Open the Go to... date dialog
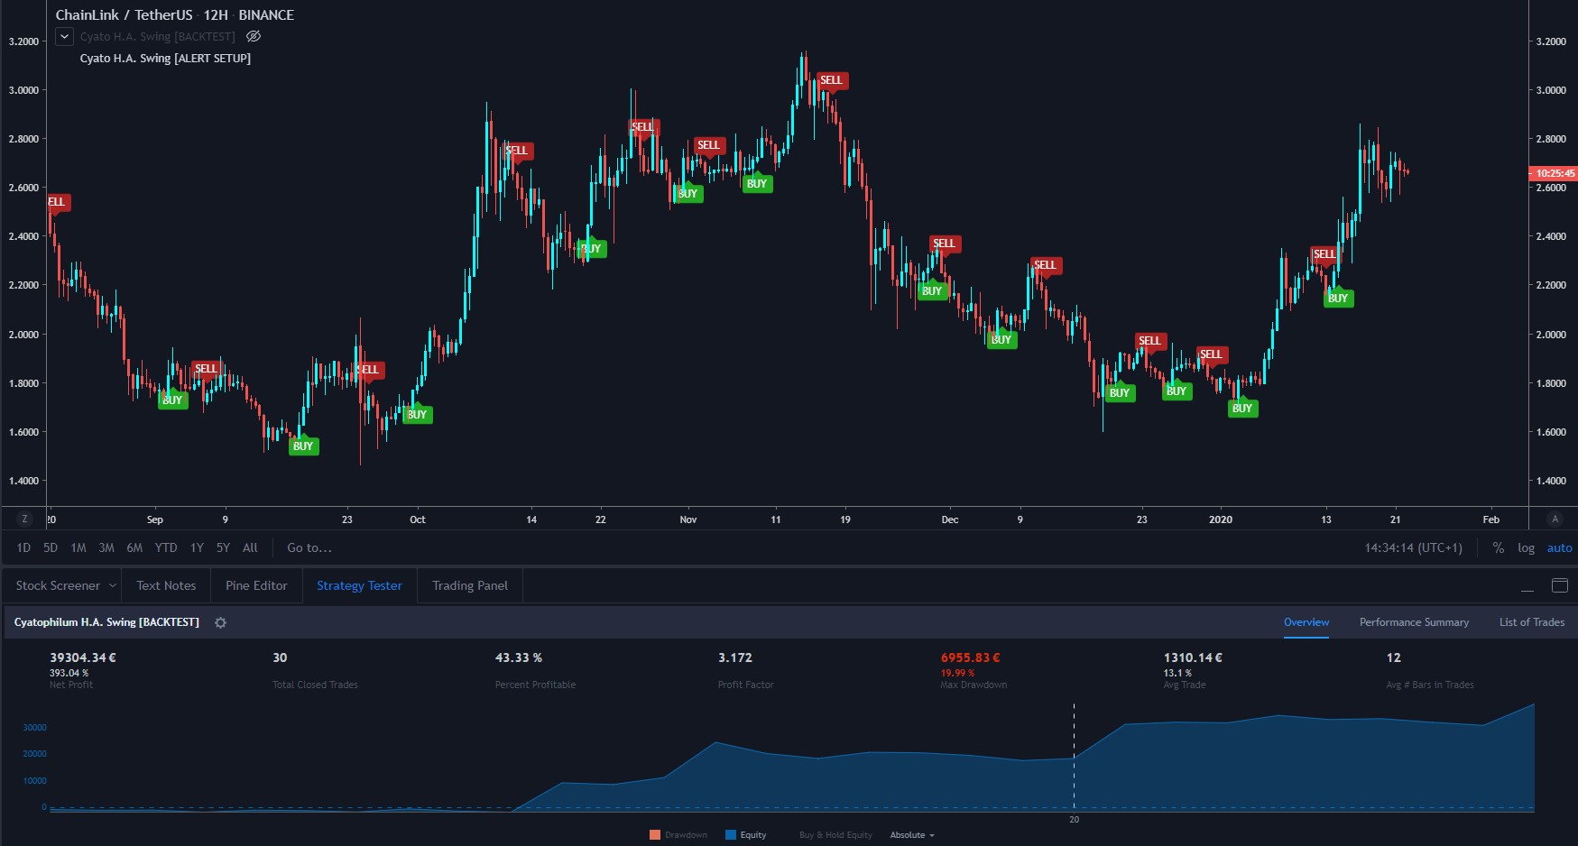Screen dimensions: 1578x846 pyautogui.click(x=309, y=547)
